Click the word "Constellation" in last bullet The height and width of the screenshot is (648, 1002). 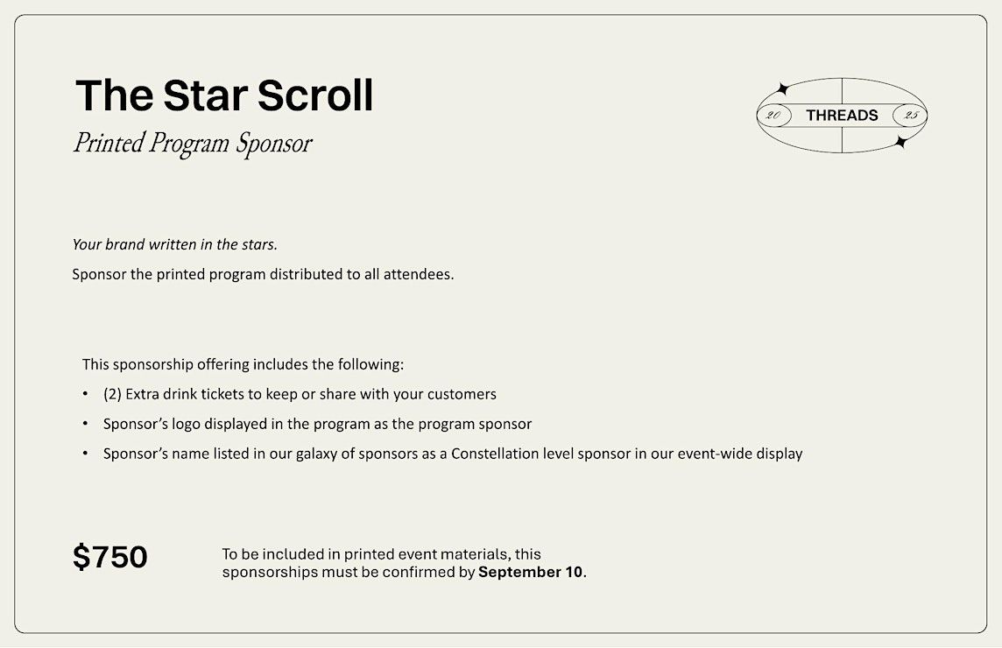point(495,454)
